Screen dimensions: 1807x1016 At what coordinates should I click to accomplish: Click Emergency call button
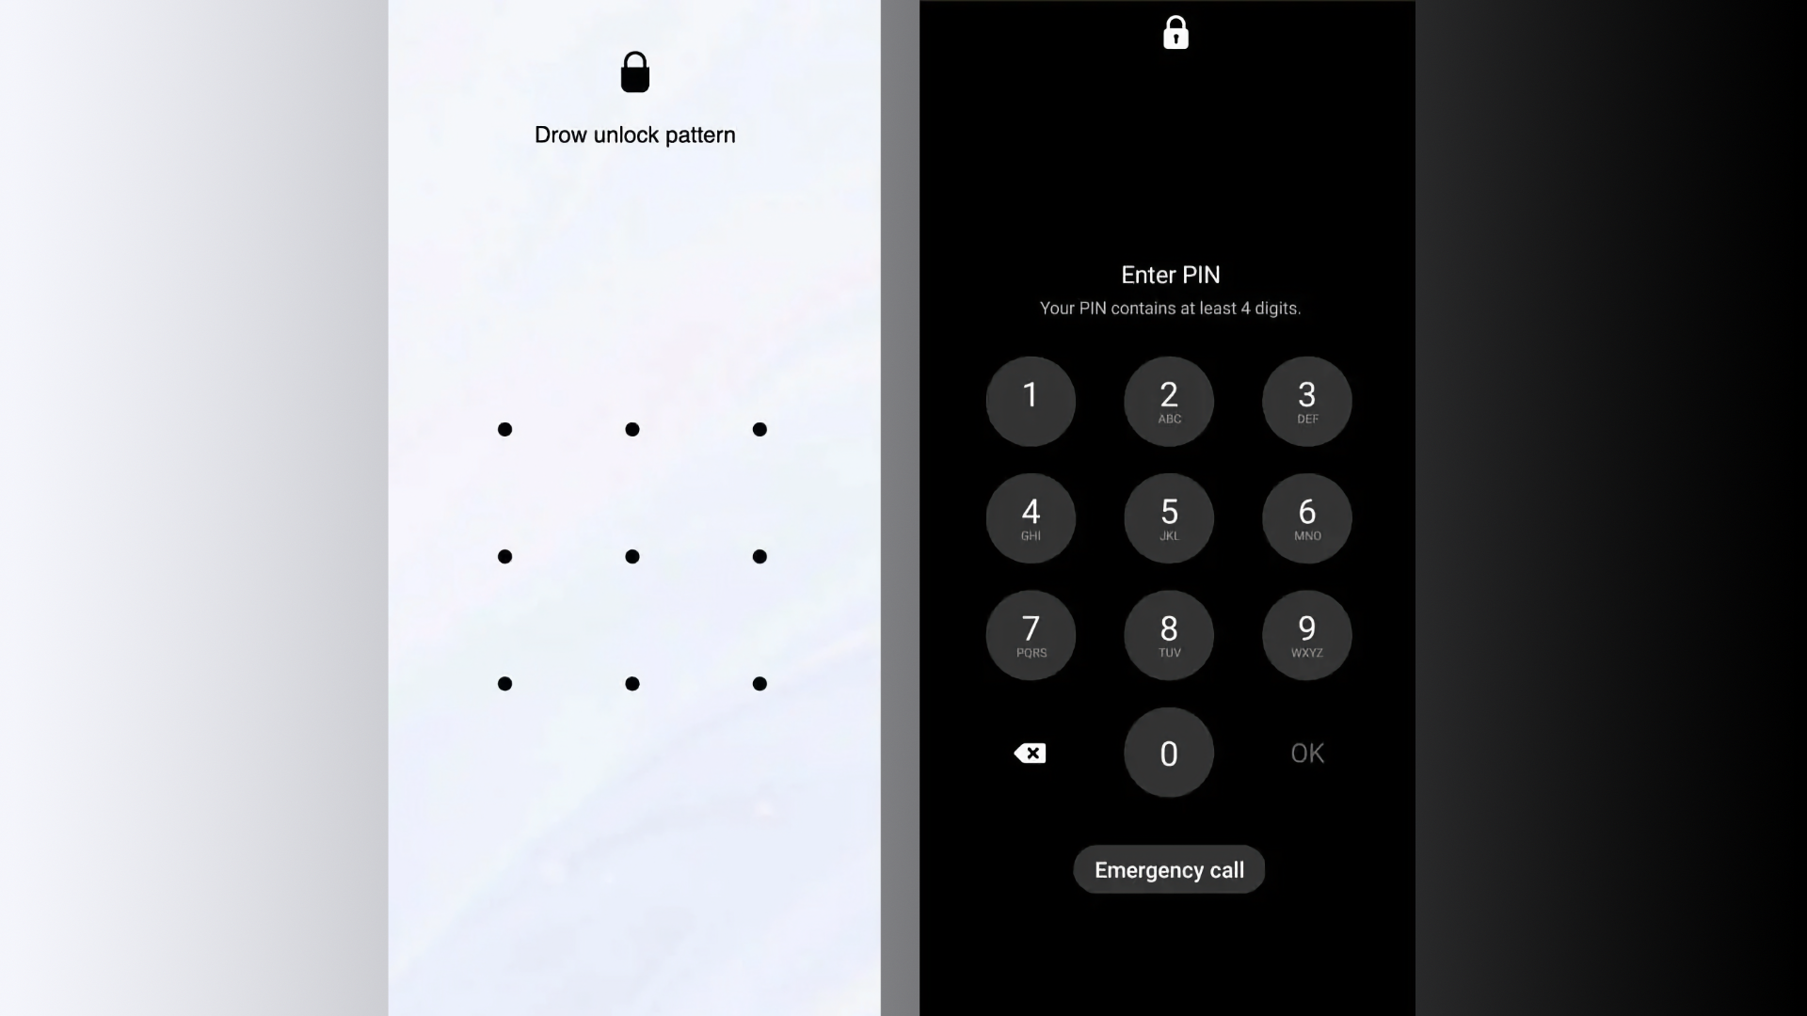click(x=1168, y=869)
